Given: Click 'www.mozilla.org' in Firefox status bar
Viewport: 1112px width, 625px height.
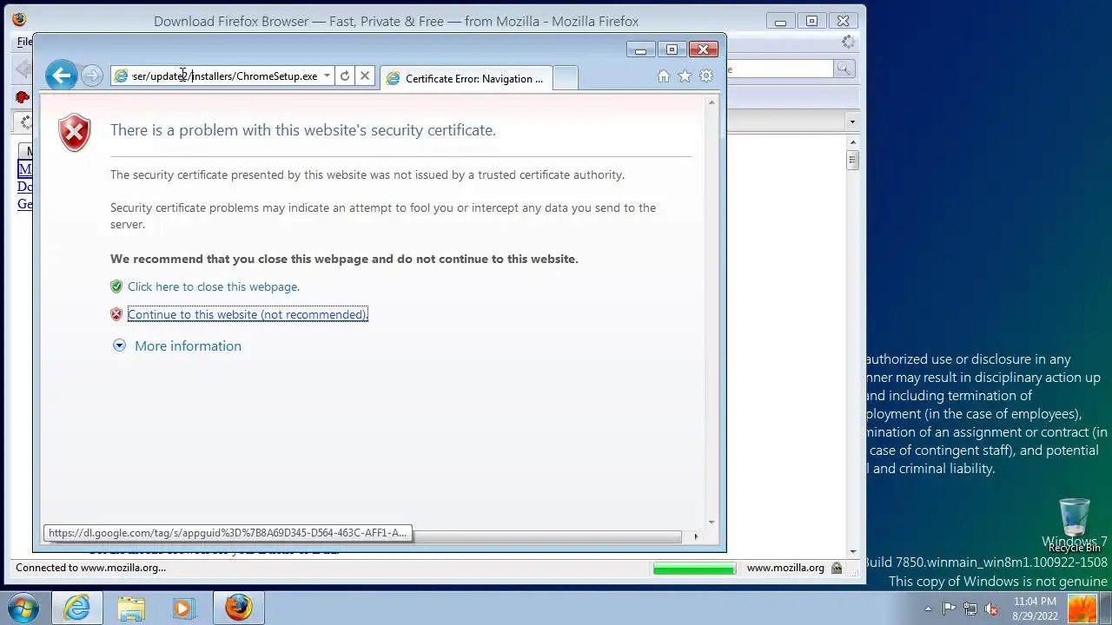Looking at the screenshot, I should (x=785, y=568).
